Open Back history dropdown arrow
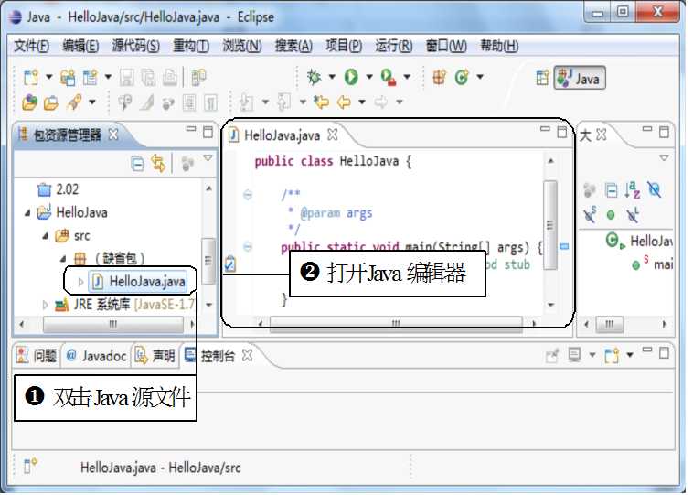Image resolution: width=693 pixels, height=495 pixels. pyautogui.click(x=362, y=102)
